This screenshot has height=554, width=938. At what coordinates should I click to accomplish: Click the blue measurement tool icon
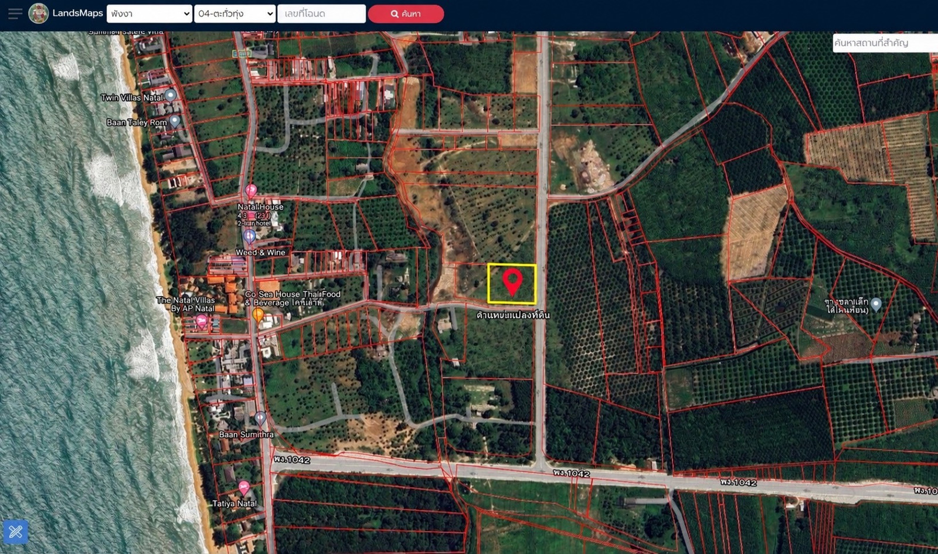point(15,532)
